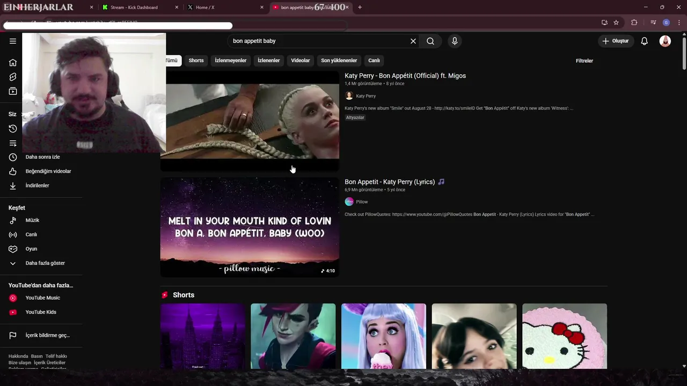Screen dimensions: 687x386
Task: Click the Telif hakkı footer link
Action: tap(56, 356)
